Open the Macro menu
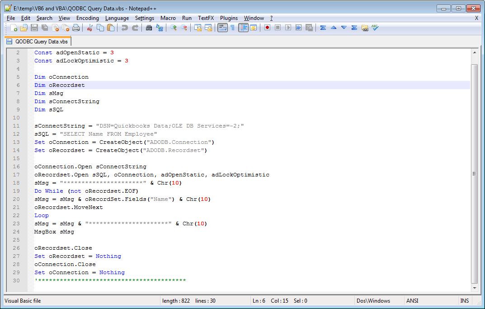The image size is (485, 309). pyautogui.click(x=168, y=18)
